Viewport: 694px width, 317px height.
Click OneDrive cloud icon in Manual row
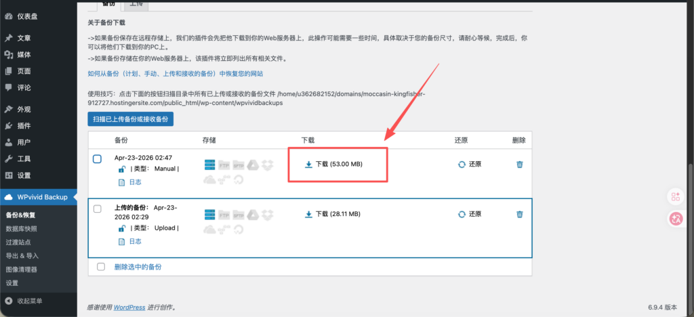tap(210, 180)
